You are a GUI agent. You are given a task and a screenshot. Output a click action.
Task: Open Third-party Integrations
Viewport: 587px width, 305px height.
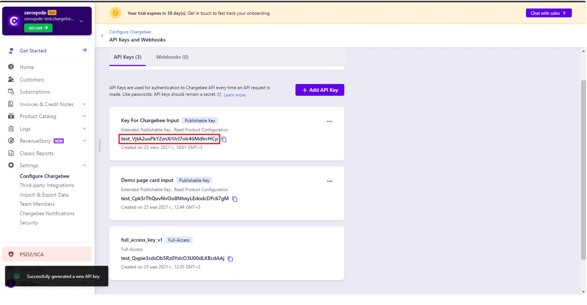[x=47, y=185]
